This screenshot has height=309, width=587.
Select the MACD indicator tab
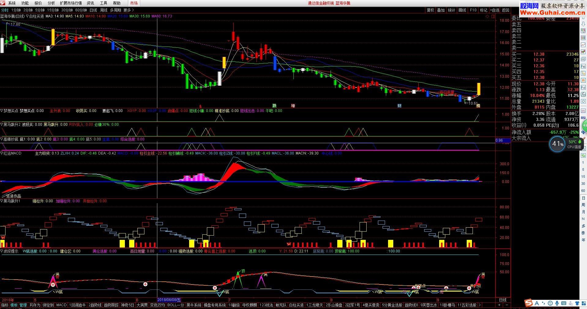pos(61,305)
